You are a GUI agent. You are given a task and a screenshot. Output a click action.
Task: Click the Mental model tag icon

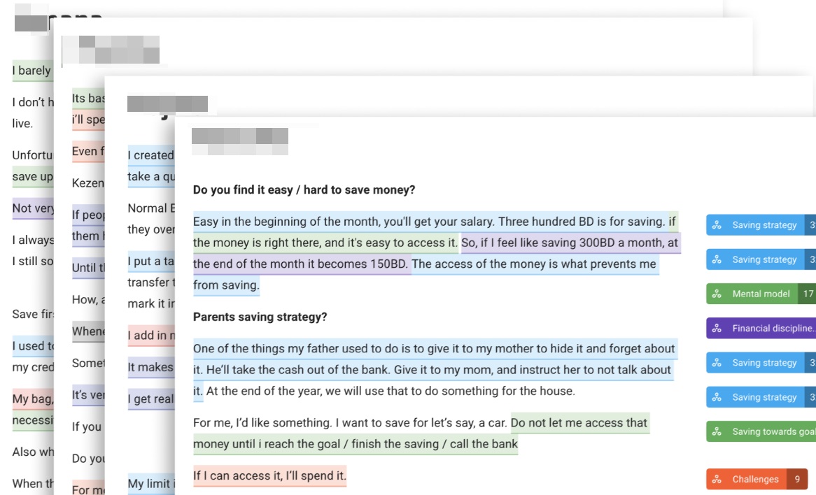[x=717, y=294]
